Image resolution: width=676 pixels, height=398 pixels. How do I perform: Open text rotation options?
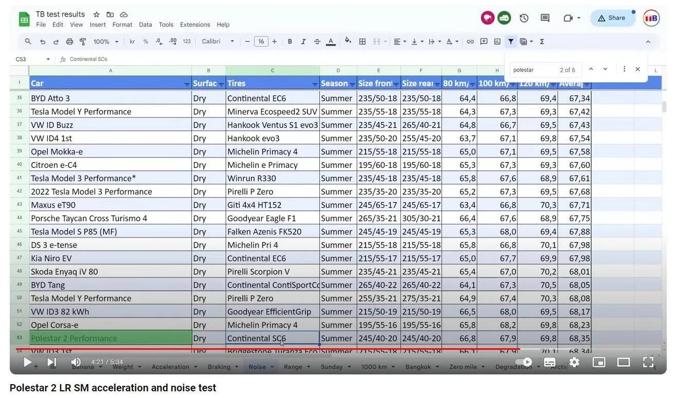(452, 42)
